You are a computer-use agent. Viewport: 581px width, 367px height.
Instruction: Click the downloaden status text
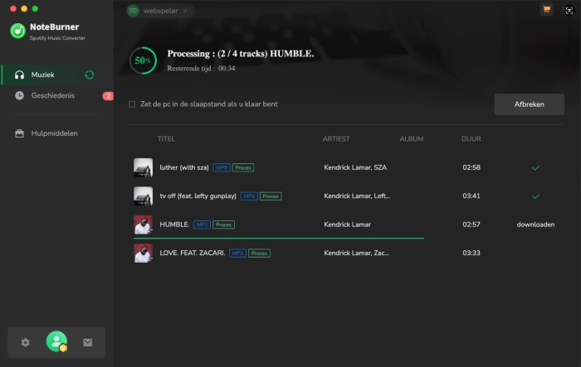[x=536, y=225]
